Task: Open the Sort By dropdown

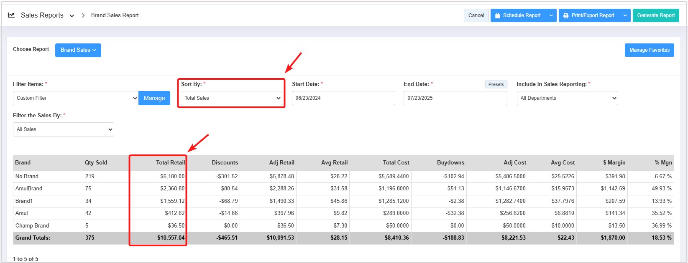Action: point(232,98)
